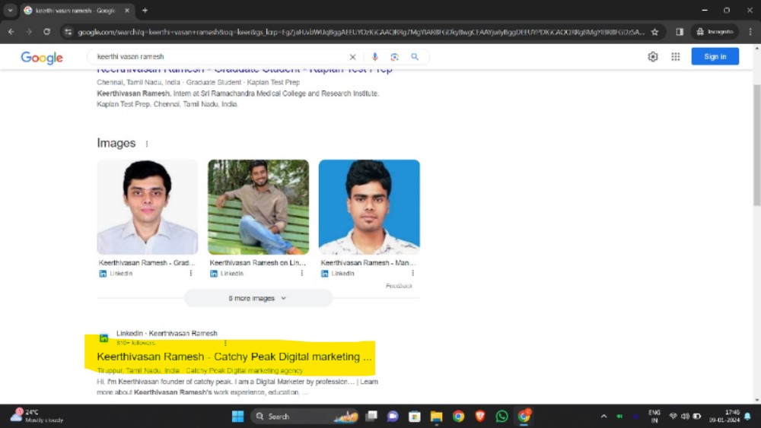
Task: Search by image with Google Lens
Action: click(394, 57)
